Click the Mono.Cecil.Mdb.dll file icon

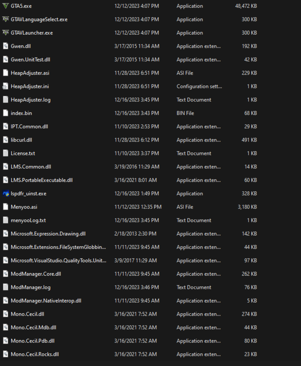pyautogui.click(x=5, y=327)
